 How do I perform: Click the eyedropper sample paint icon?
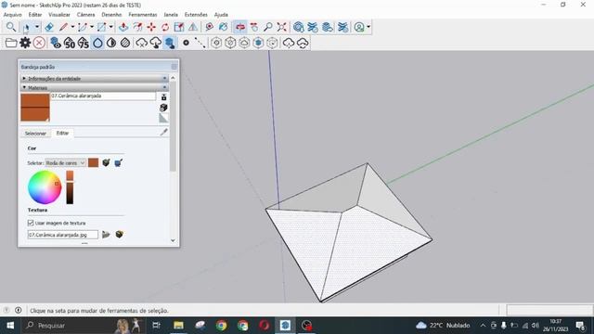tap(163, 132)
